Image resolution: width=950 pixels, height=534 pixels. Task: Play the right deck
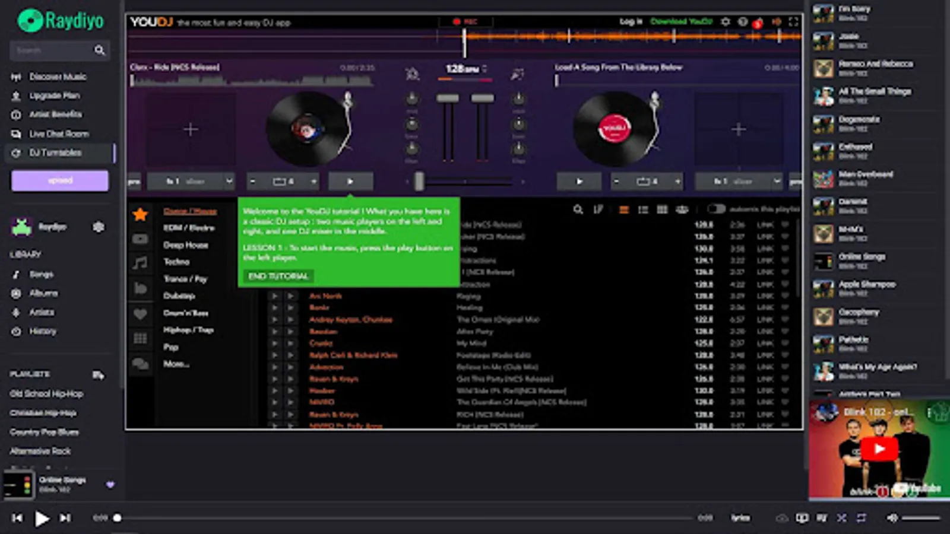(579, 182)
